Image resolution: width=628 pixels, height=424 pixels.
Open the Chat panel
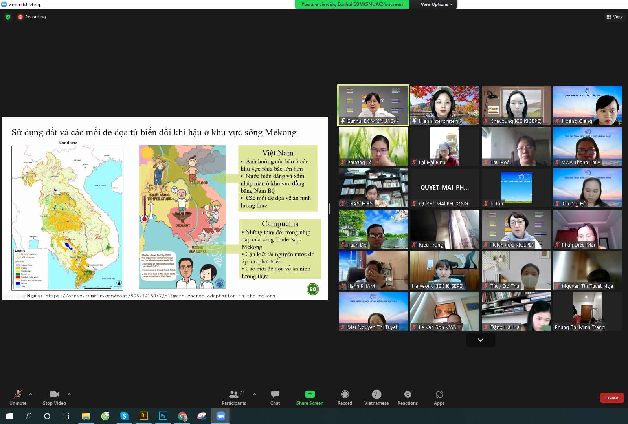pos(275,397)
